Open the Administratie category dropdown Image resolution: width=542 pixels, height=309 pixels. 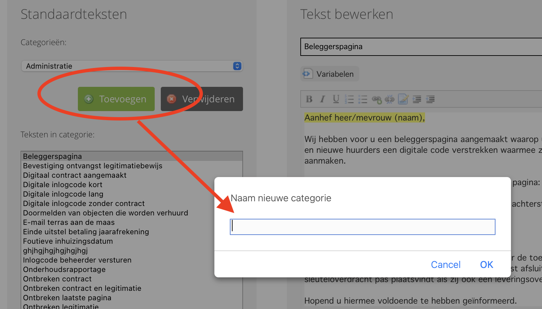pyautogui.click(x=132, y=66)
